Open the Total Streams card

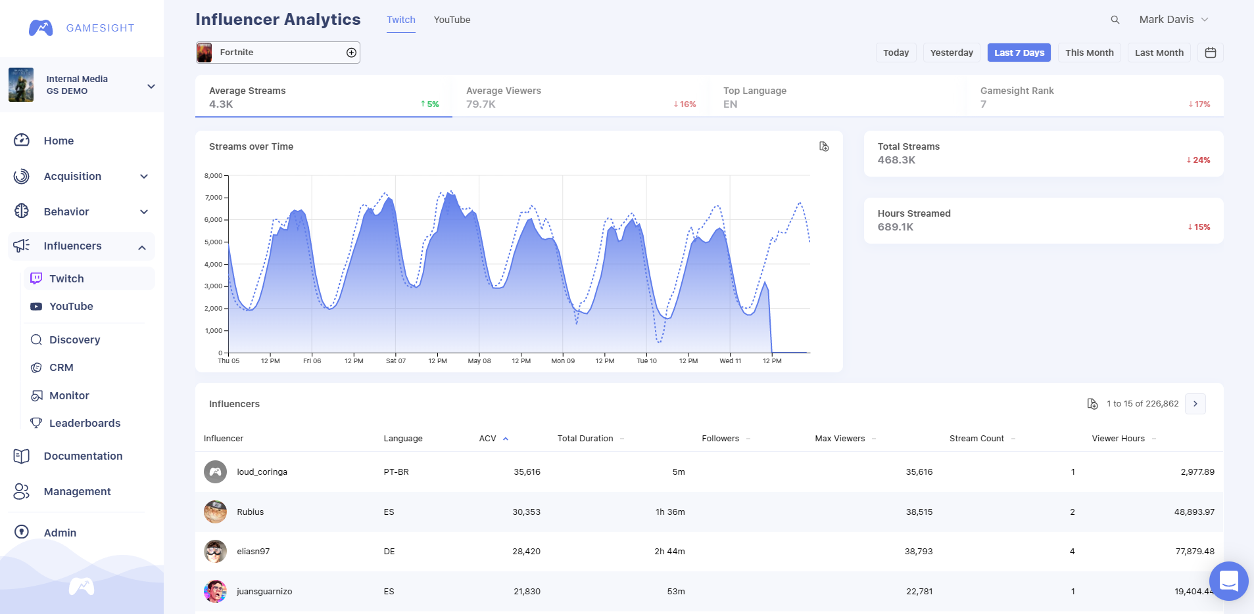point(1044,154)
